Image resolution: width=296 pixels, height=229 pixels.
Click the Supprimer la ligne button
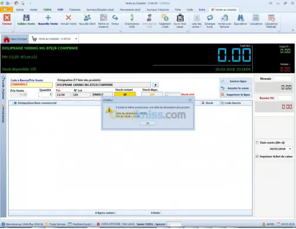point(236,95)
